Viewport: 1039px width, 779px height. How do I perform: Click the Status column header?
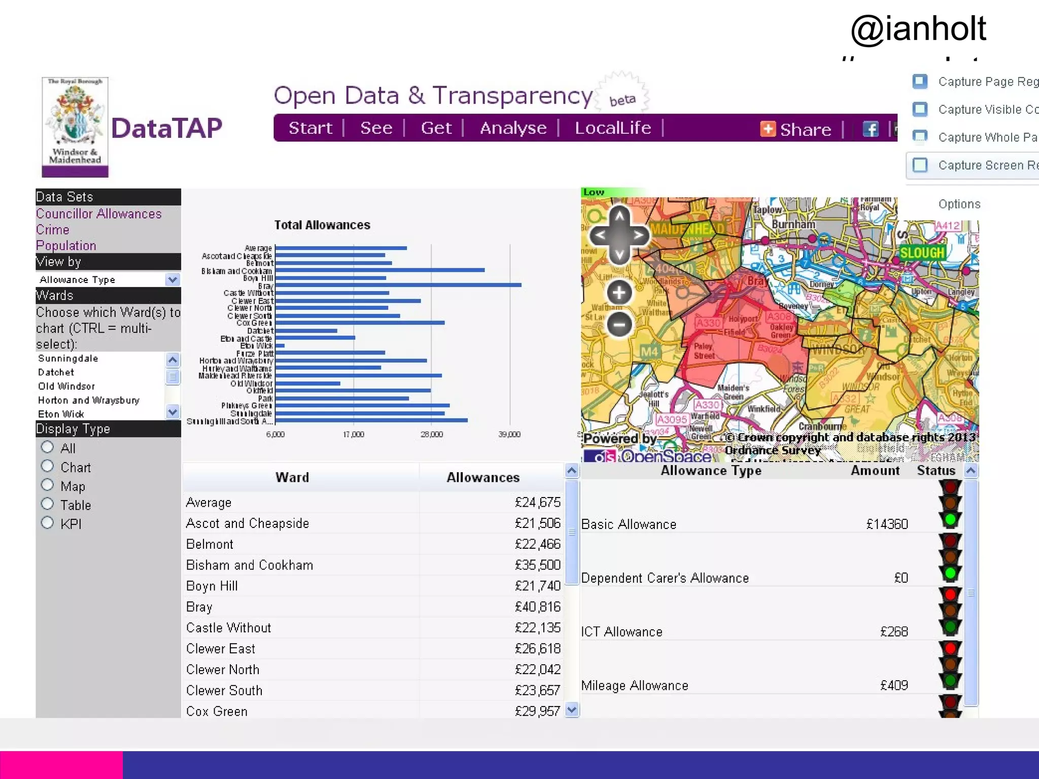(x=936, y=471)
